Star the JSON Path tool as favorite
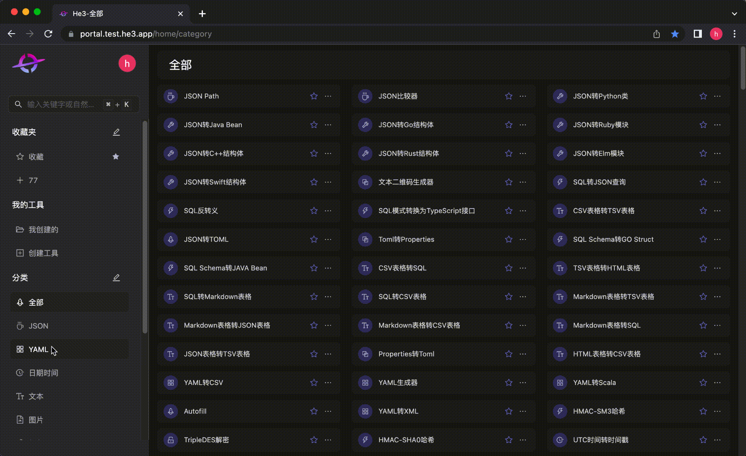 tap(314, 96)
